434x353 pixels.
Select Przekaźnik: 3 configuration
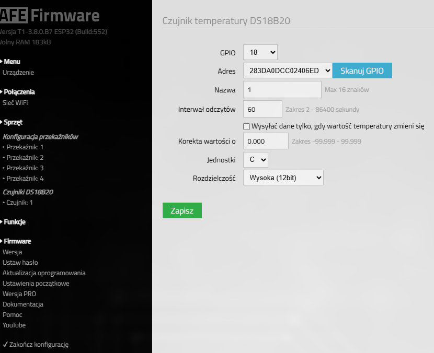pyautogui.click(x=25, y=168)
